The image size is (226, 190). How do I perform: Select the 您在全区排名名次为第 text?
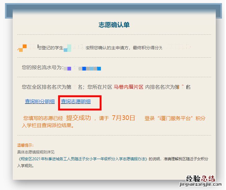[x=47, y=87]
